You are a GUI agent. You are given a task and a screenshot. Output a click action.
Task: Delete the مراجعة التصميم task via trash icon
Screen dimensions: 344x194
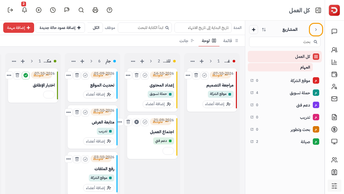(196, 75)
